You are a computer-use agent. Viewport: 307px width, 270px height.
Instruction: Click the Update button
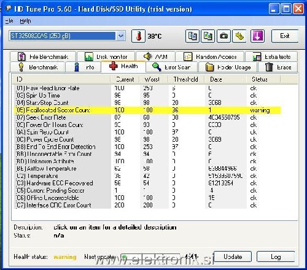(233, 256)
